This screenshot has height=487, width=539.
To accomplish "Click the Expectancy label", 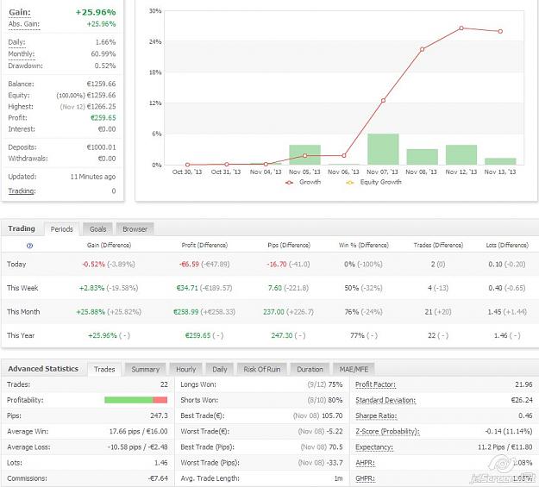I will pos(374,447).
